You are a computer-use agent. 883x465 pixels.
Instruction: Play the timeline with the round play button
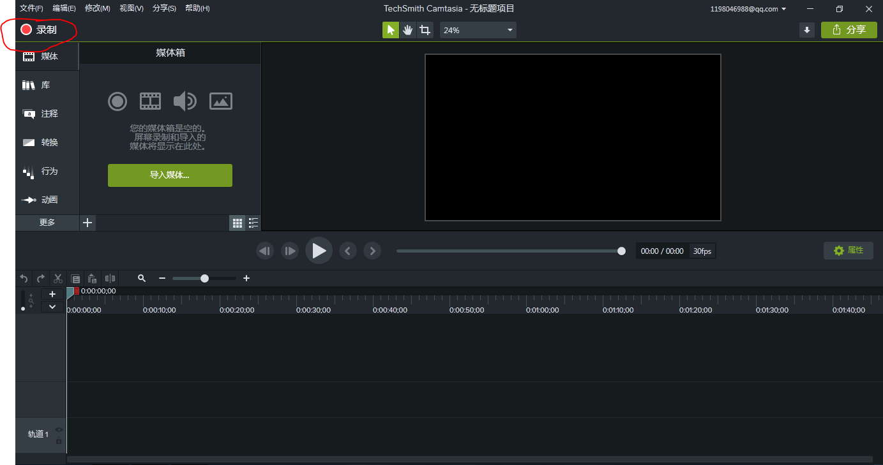pyautogui.click(x=319, y=251)
